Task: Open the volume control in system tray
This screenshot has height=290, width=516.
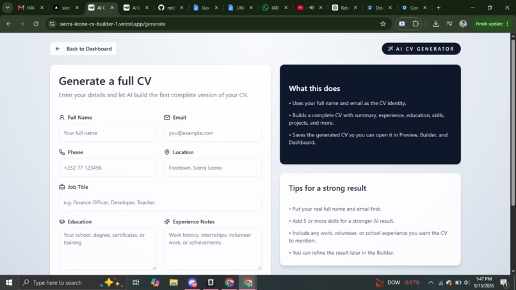Action: click(467, 282)
